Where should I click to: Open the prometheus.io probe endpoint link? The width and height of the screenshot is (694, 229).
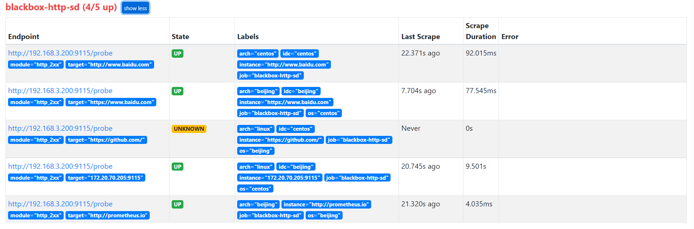60,204
